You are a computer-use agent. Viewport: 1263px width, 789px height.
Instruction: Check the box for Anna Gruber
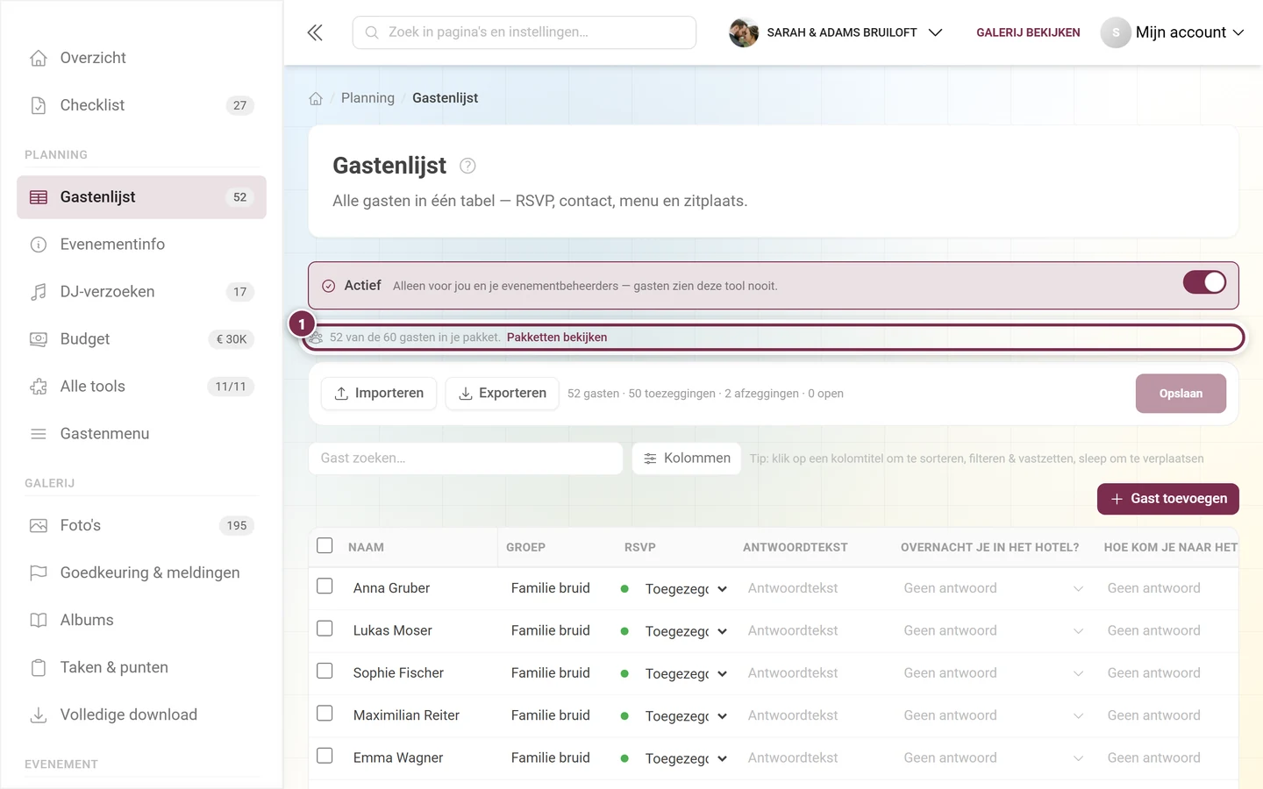325,586
